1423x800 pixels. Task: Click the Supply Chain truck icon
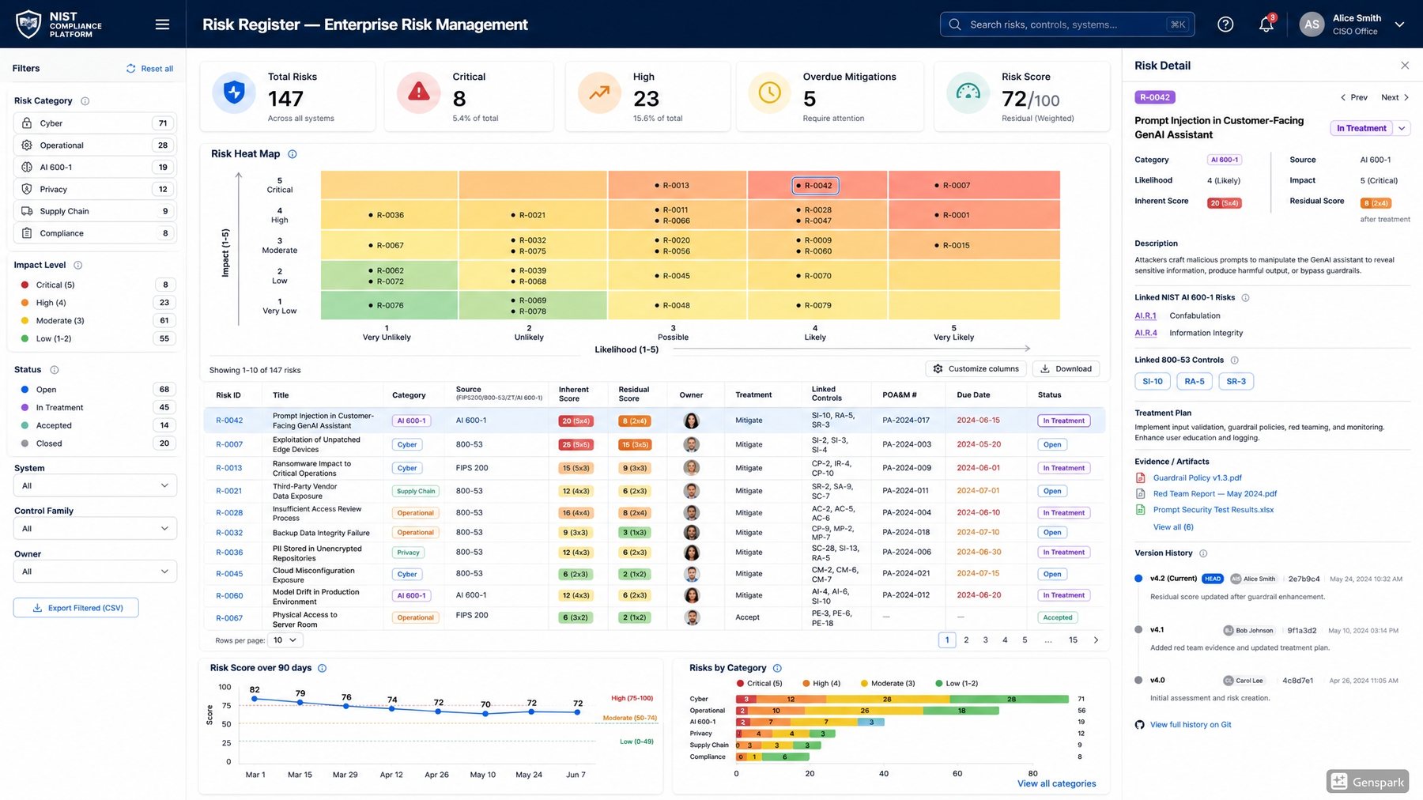click(x=27, y=211)
